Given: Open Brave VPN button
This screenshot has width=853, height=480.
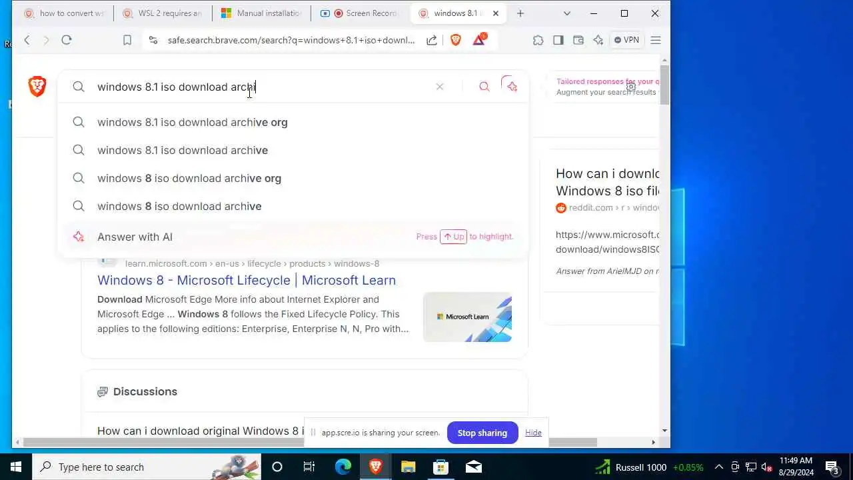Looking at the screenshot, I should [x=626, y=40].
